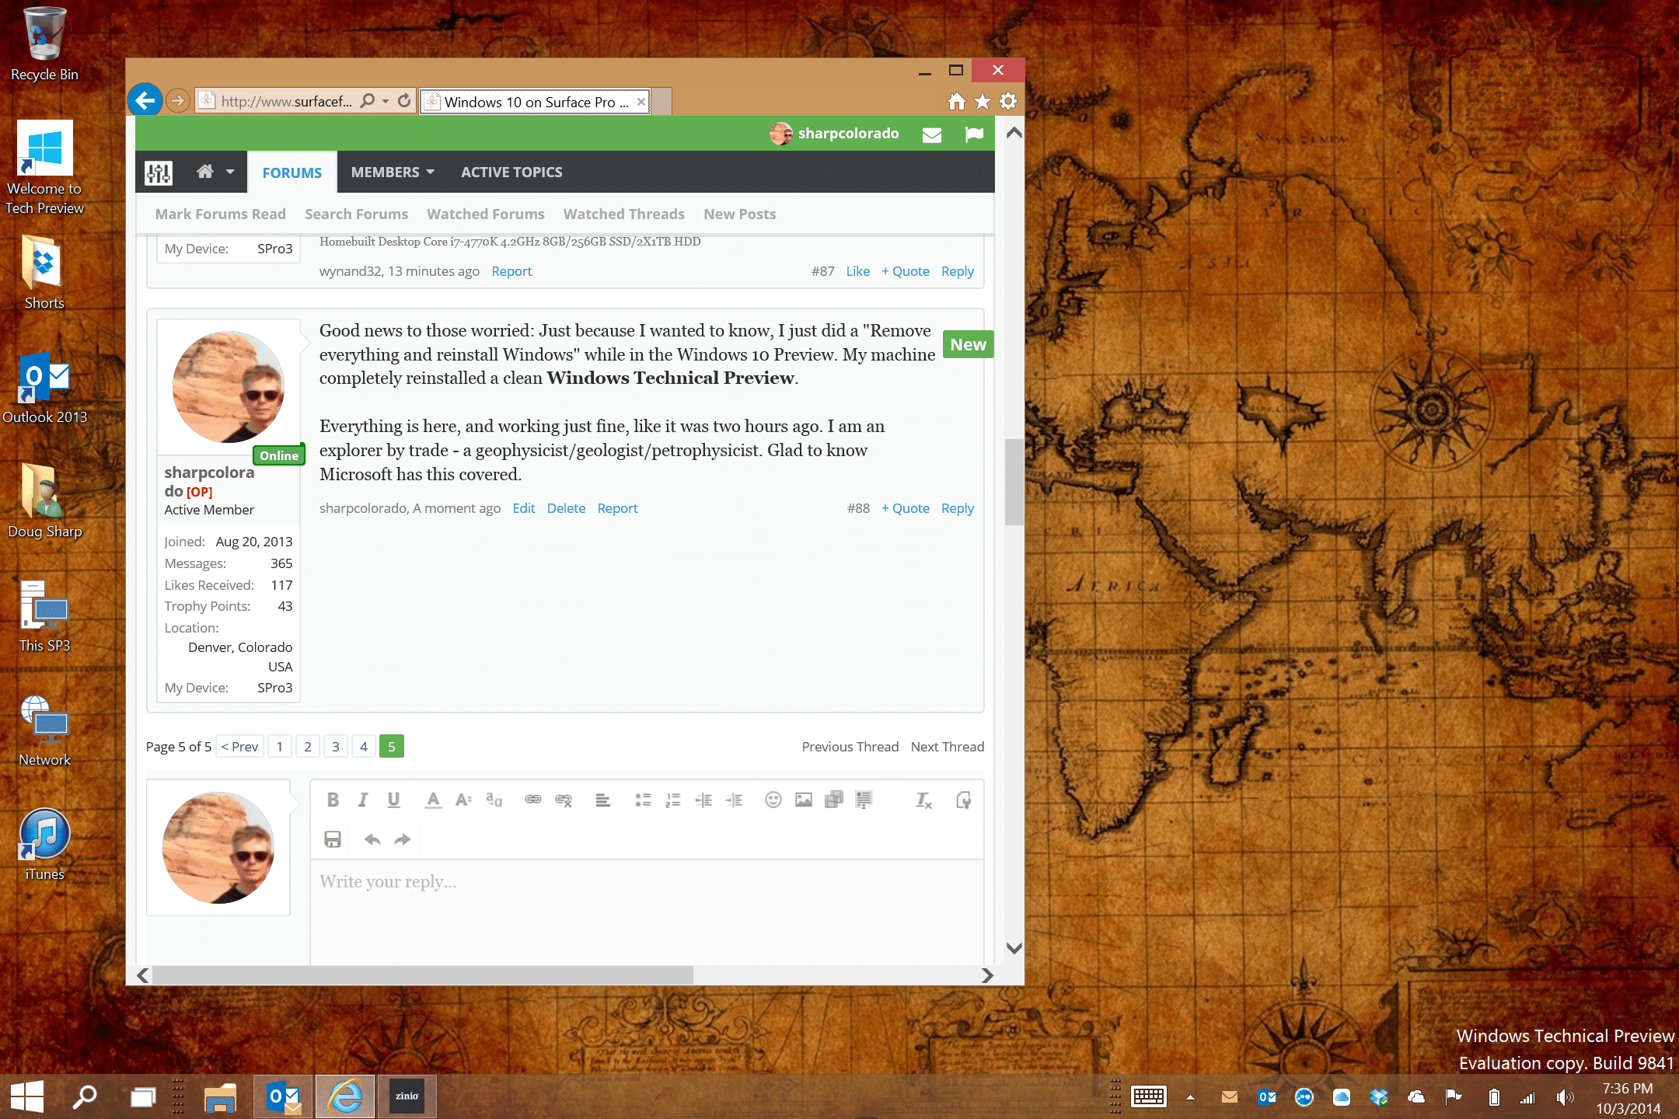Viewport: 1679px width, 1119px height.
Task: Open the text color picker in editor
Action: 434,800
